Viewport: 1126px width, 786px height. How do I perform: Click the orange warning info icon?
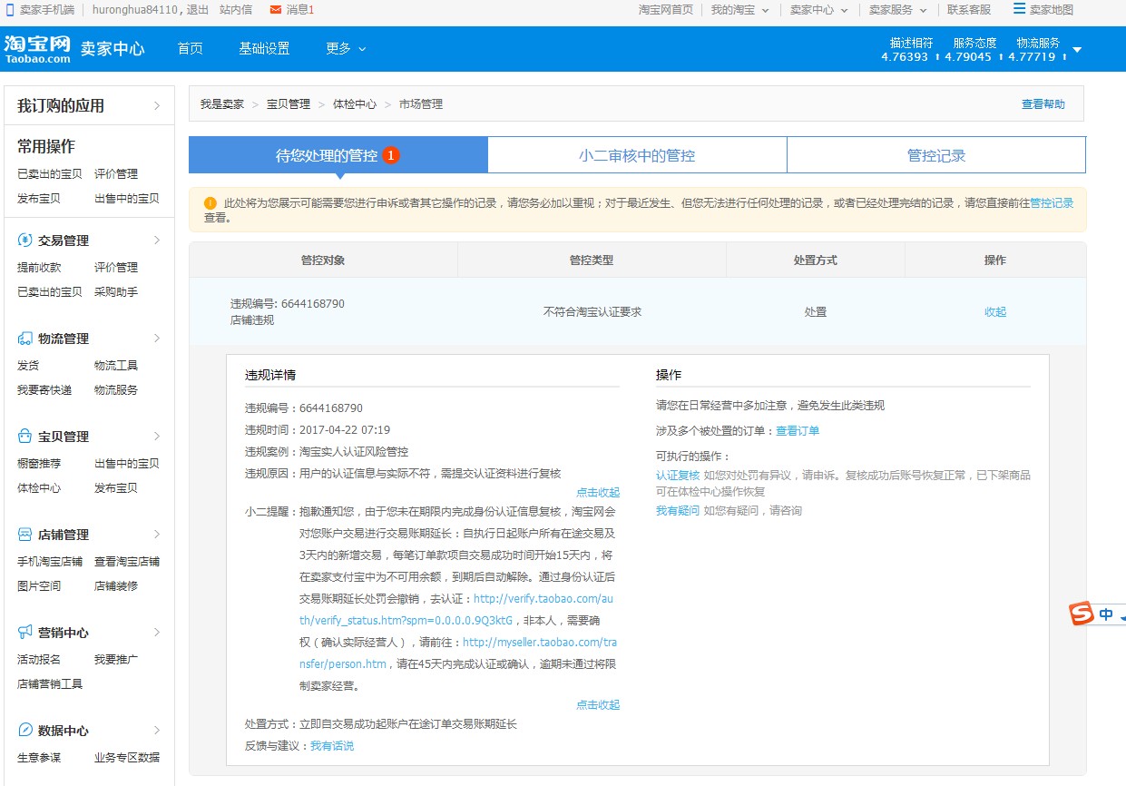point(211,203)
